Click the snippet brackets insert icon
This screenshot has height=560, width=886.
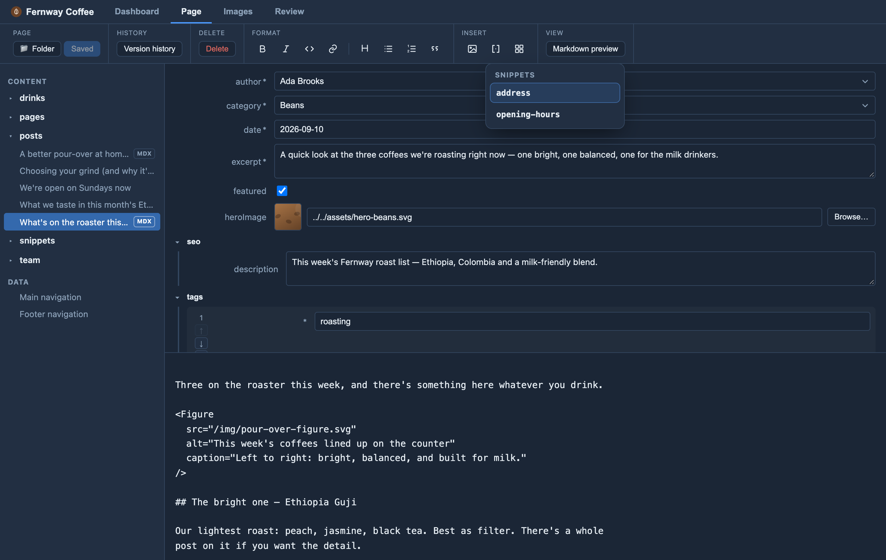click(x=496, y=49)
